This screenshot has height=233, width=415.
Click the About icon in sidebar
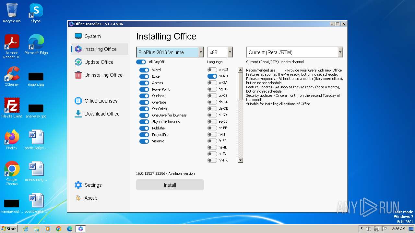coord(78,198)
